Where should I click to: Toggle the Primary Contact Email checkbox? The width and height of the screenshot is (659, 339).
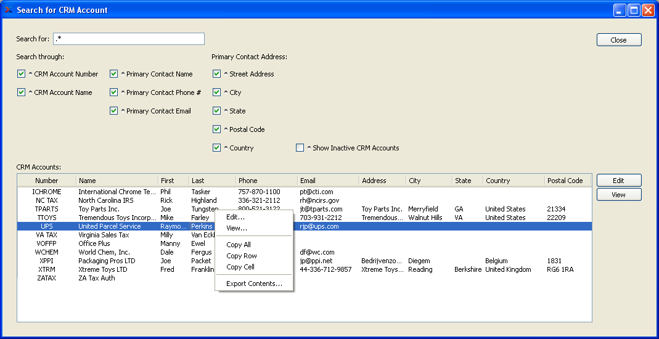coord(114,111)
